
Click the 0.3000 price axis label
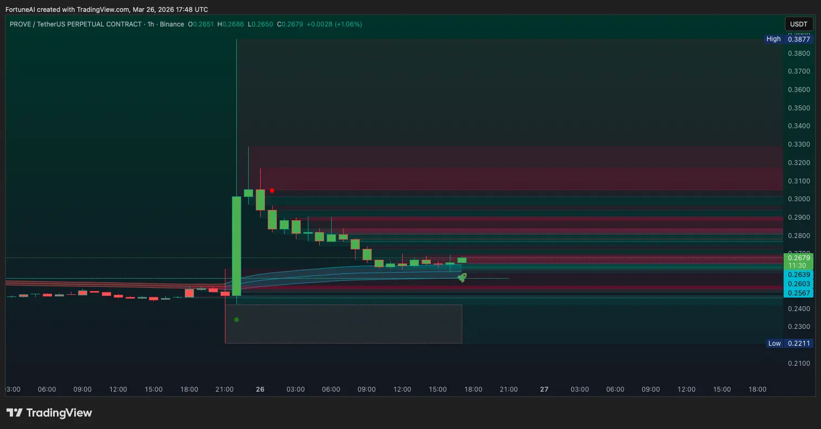click(x=799, y=199)
